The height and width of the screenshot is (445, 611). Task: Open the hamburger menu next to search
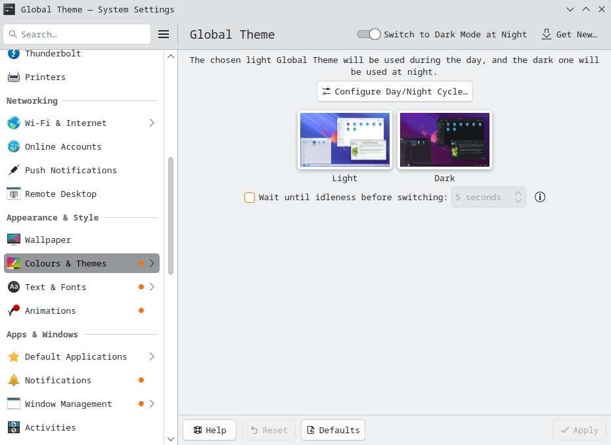point(164,34)
